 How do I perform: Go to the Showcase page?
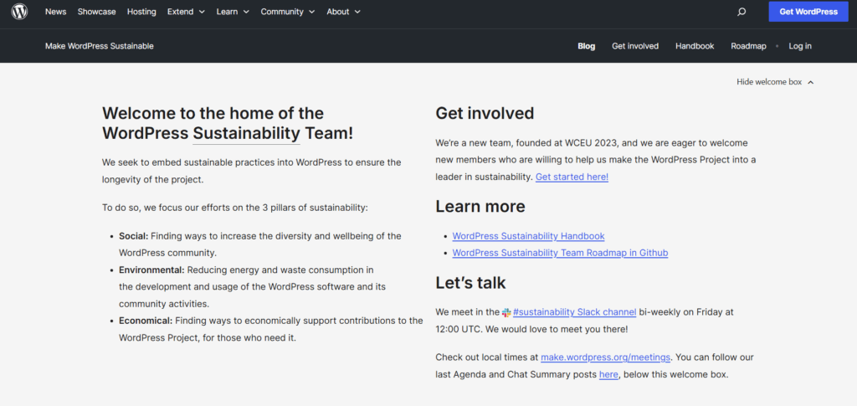[97, 12]
